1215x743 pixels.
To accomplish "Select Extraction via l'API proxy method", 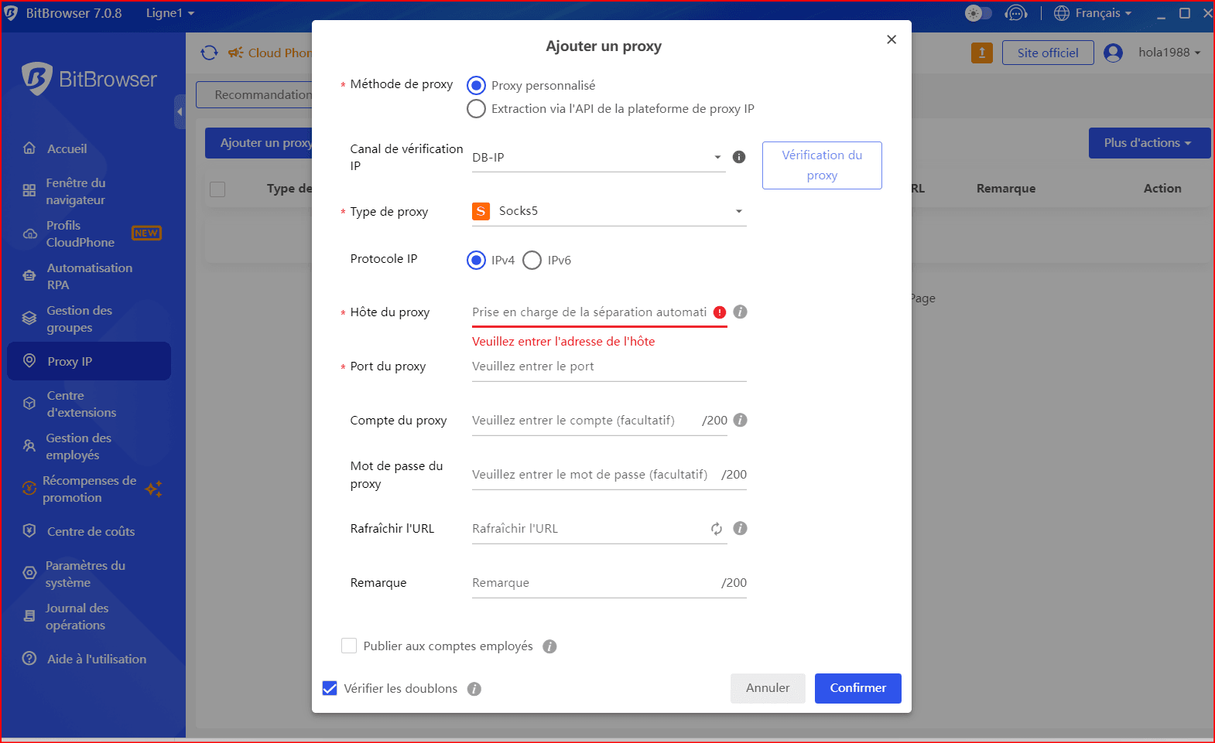I will coord(477,109).
